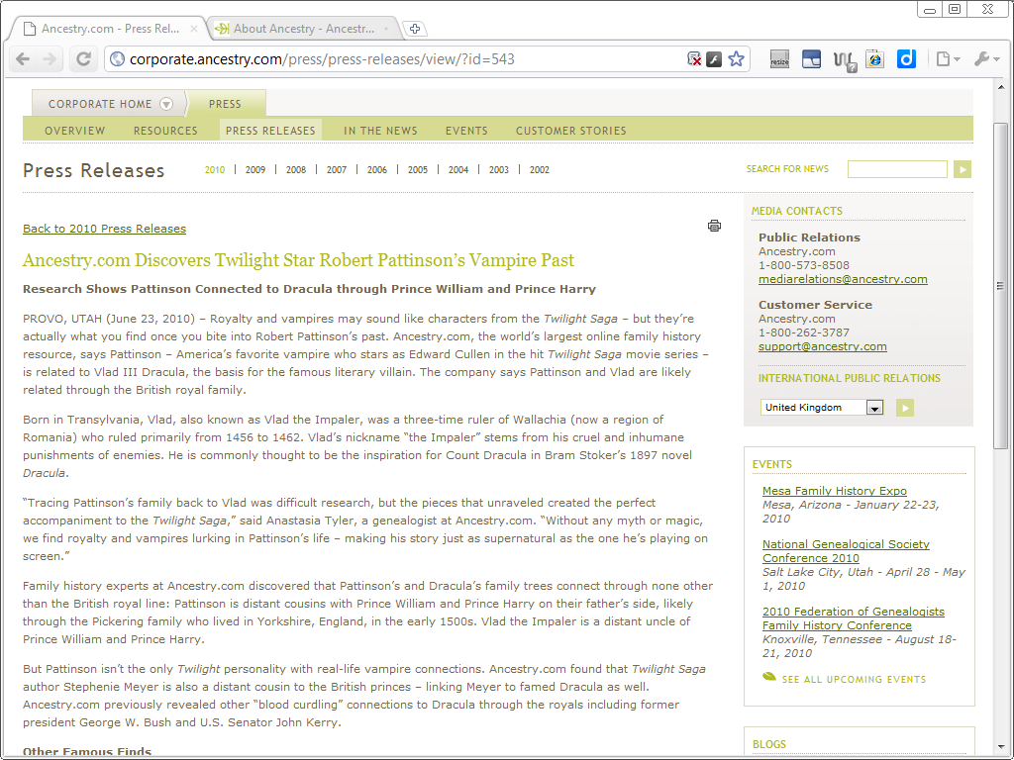Image resolution: width=1014 pixels, height=760 pixels.
Task: View 2002 press releases
Action: point(540,170)
